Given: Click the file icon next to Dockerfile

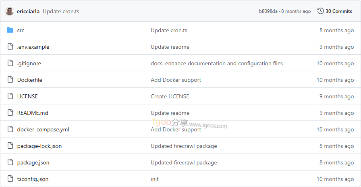Looking at the screenshot, I should (10, 80).
